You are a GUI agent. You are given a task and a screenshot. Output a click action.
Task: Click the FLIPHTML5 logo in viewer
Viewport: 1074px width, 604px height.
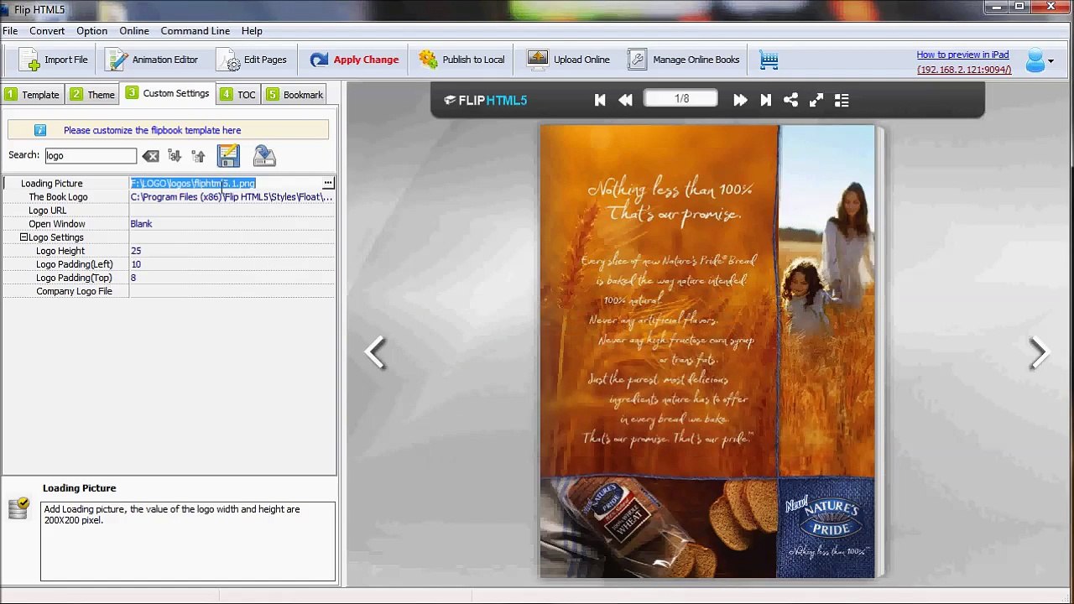pos(486,101)
